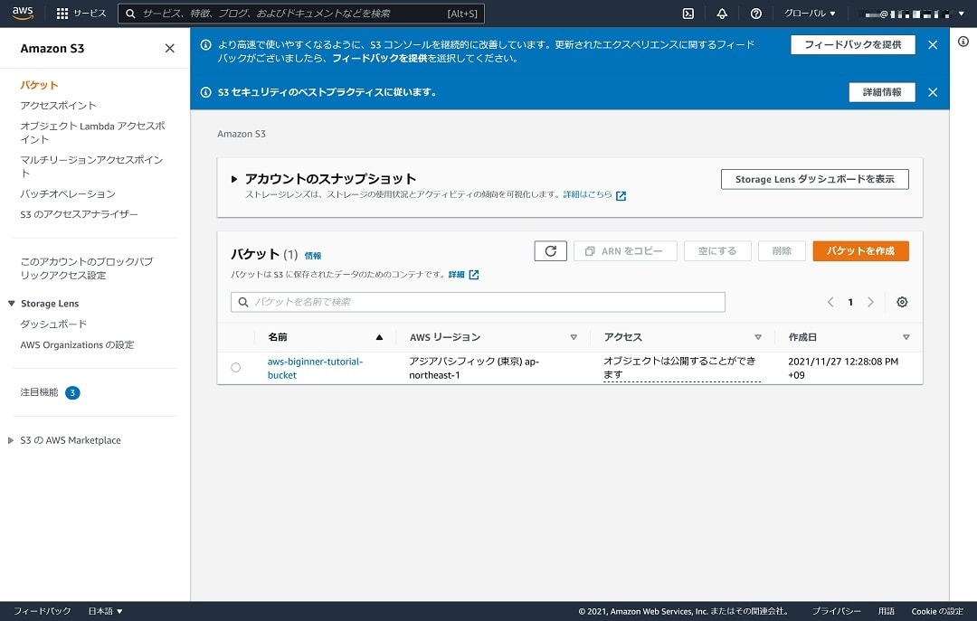Open バッチオペレーション in the sidebar
The width and height of the screenshot is (977, 621).
coord(67,193)
